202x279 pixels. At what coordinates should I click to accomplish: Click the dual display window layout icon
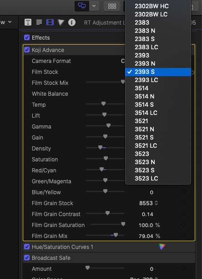pos(82,6)
